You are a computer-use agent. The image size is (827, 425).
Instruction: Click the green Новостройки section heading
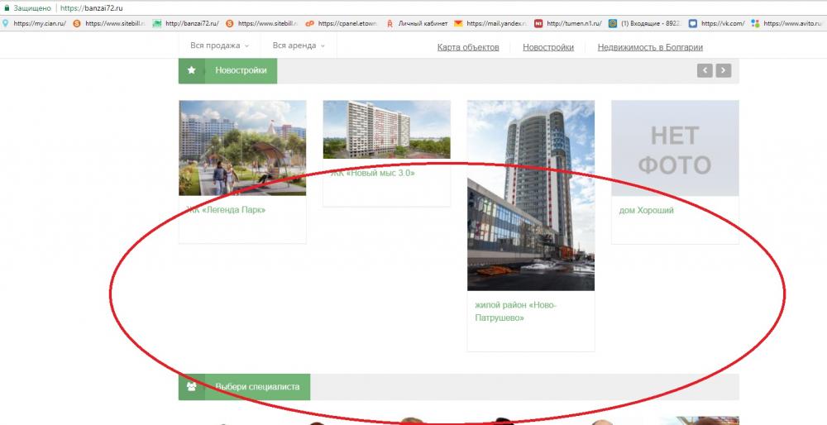click(x=241, y=70)
